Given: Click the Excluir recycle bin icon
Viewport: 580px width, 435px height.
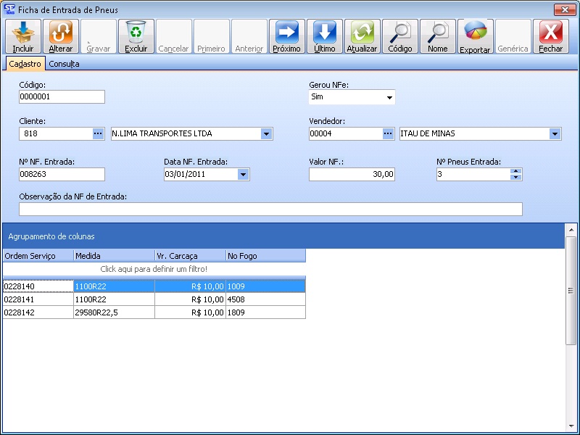Looking at the screenshot, I should point(136,32).
